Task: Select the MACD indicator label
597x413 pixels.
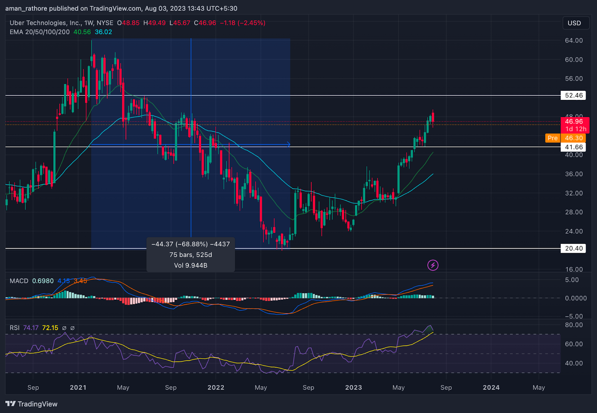Action: point(19,281)
